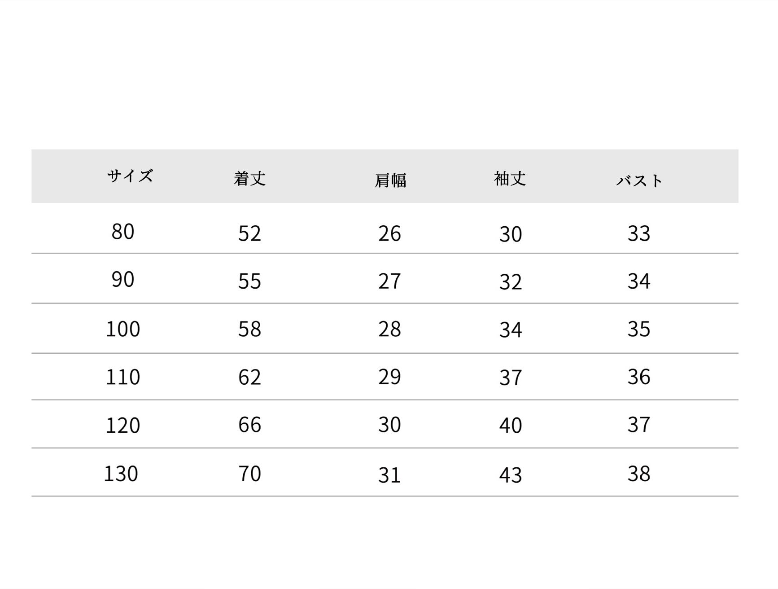This screenshot has width=778, height=589.
Task: Click size 120 row label
Action: (122, 425)
